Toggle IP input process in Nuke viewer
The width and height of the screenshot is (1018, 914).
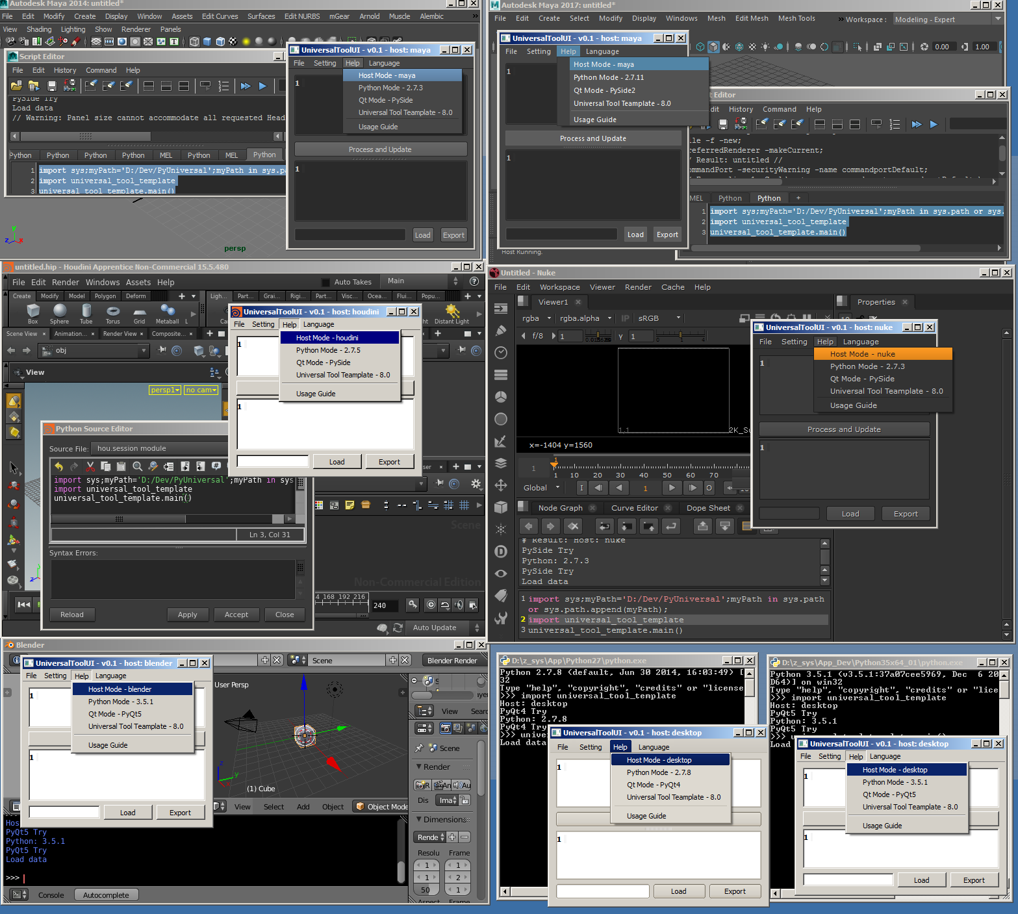(x=625, y=318)
